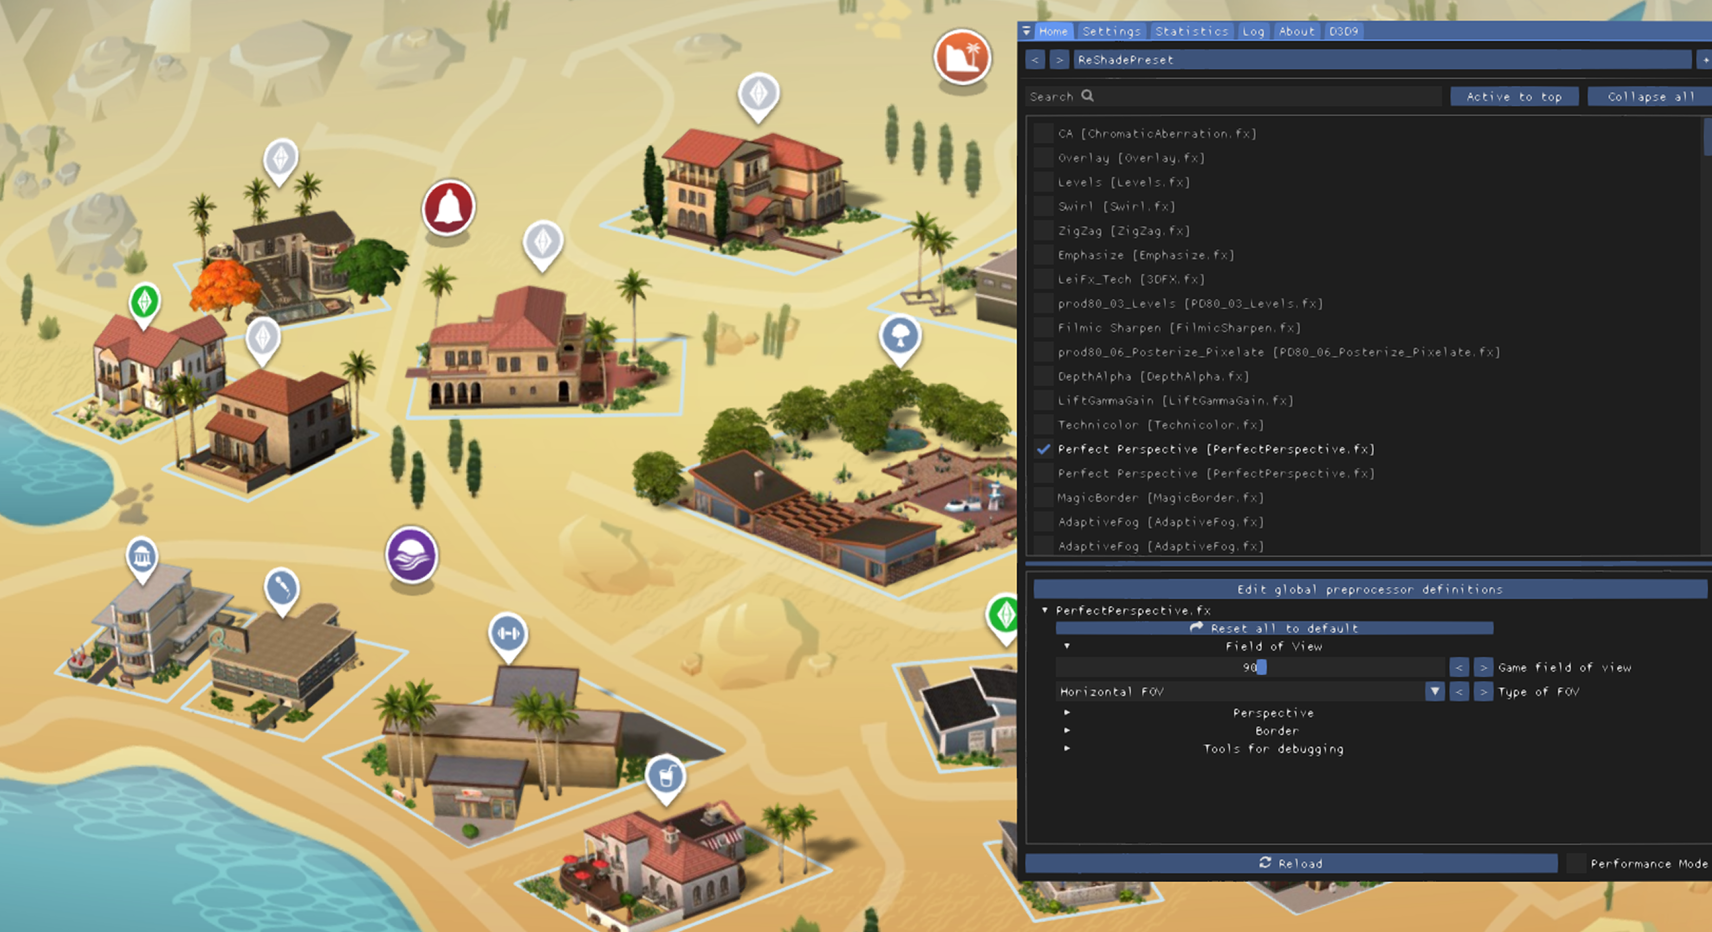Click the effect Search field

[x=1233, y=97]
